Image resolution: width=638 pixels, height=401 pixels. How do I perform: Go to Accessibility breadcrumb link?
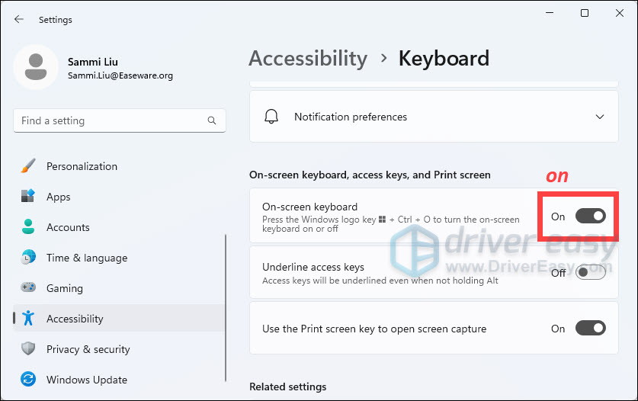308,58
